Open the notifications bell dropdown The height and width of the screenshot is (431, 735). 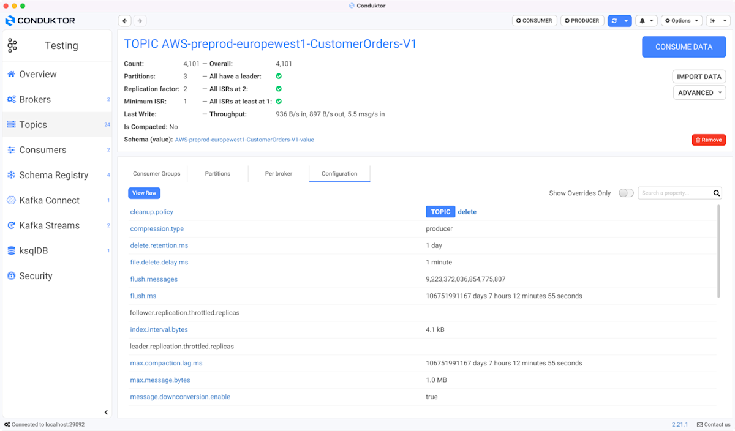pos(646,21)
